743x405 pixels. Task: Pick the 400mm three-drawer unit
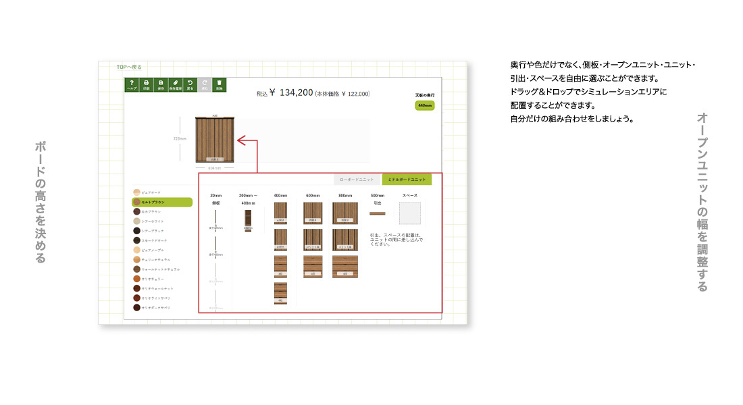(280, 266)
